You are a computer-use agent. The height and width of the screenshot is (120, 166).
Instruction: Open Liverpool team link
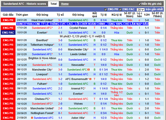42,74
